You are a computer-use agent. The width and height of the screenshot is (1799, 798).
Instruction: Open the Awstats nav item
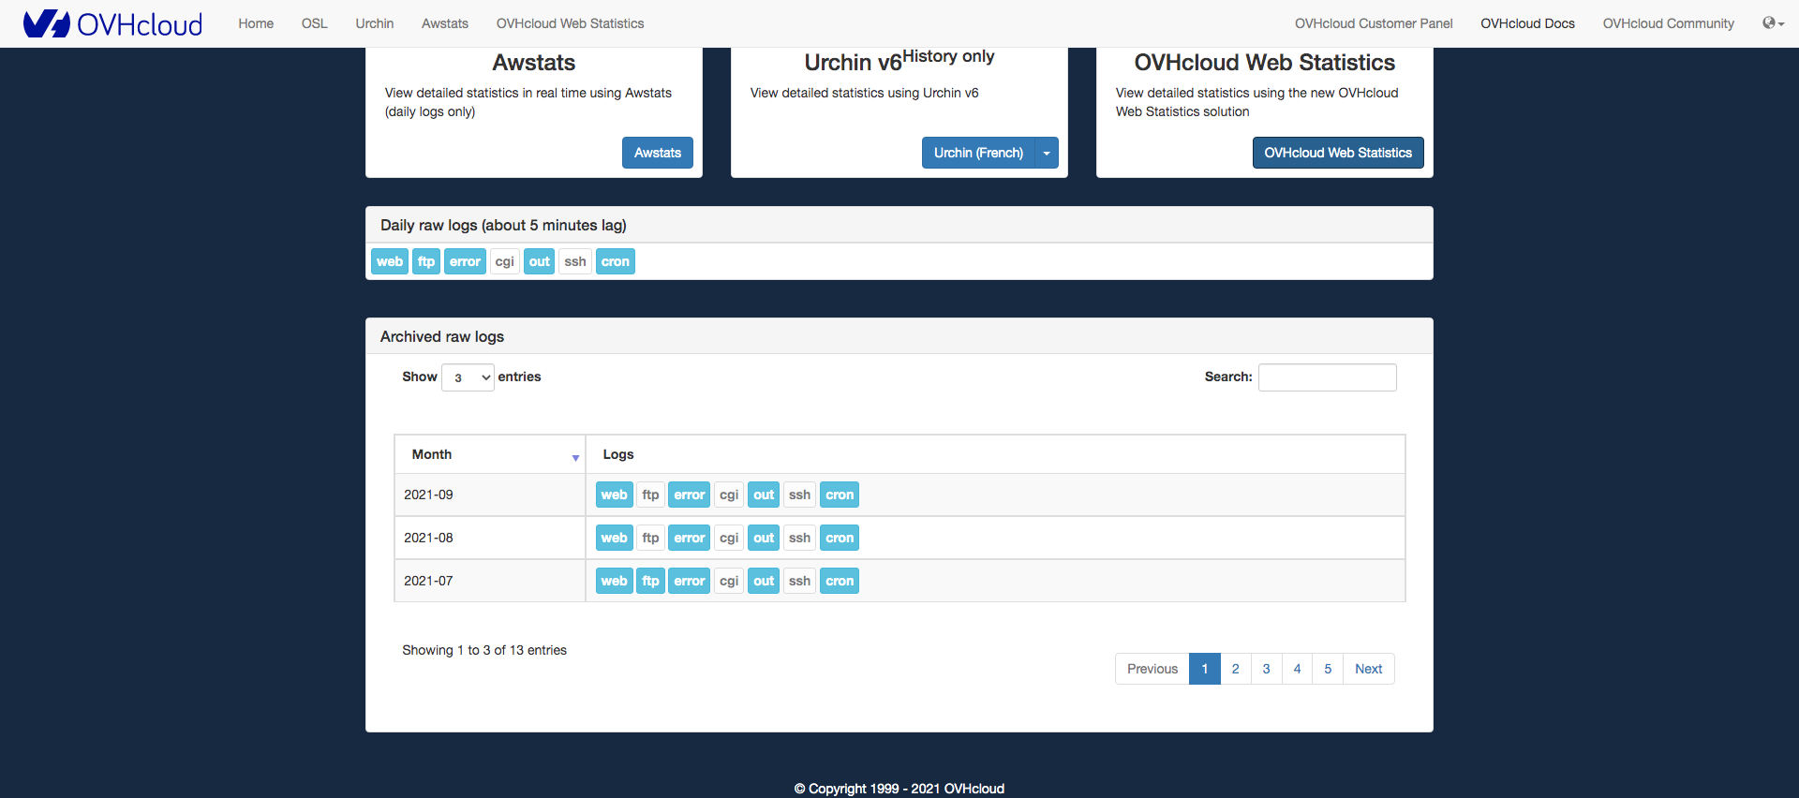tap(445, 23)
